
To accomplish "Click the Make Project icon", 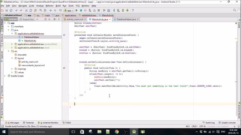I will point(61,10).
